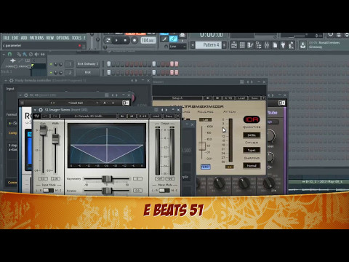
Task: Open the VIEW menu
Action: coord(49,38)
